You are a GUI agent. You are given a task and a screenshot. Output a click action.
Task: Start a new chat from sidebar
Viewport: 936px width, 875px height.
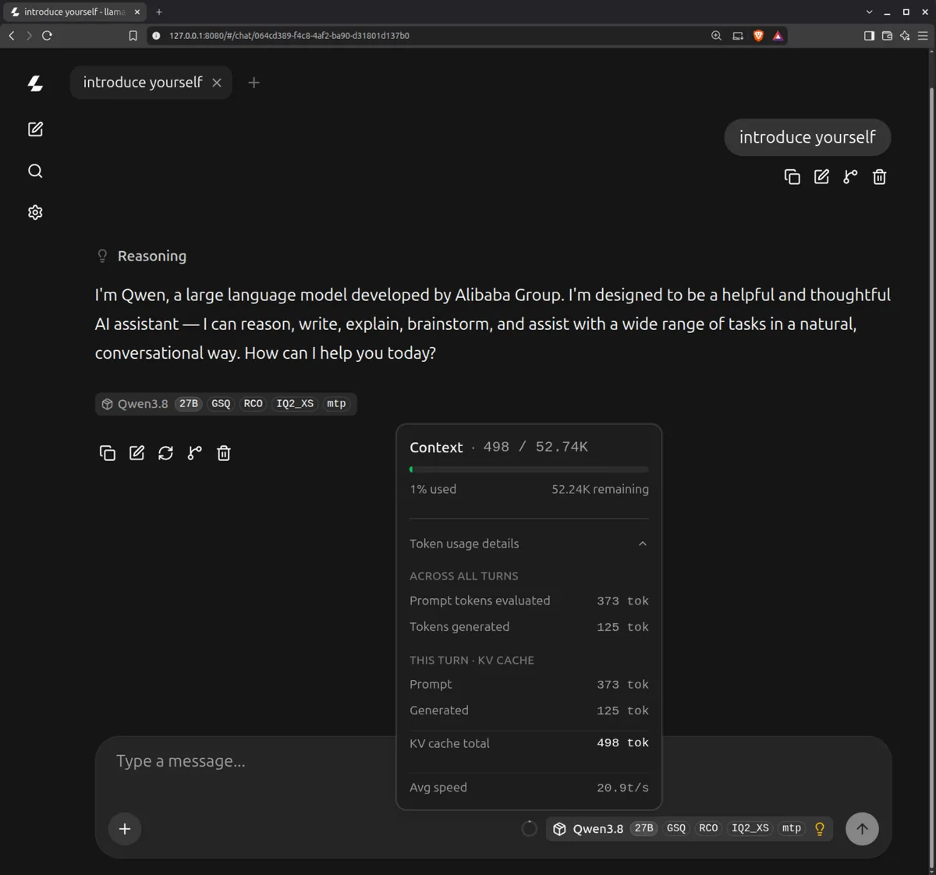35,129
